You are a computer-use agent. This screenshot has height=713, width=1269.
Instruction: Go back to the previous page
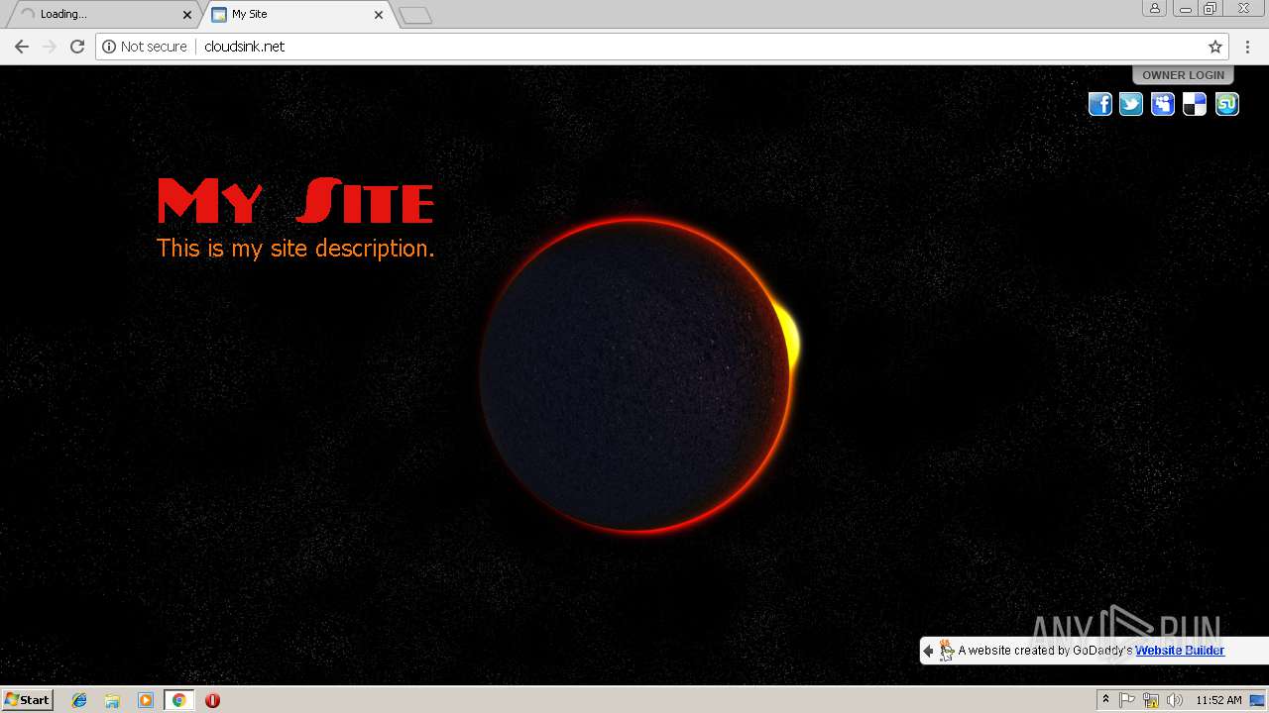coord(22,47)
